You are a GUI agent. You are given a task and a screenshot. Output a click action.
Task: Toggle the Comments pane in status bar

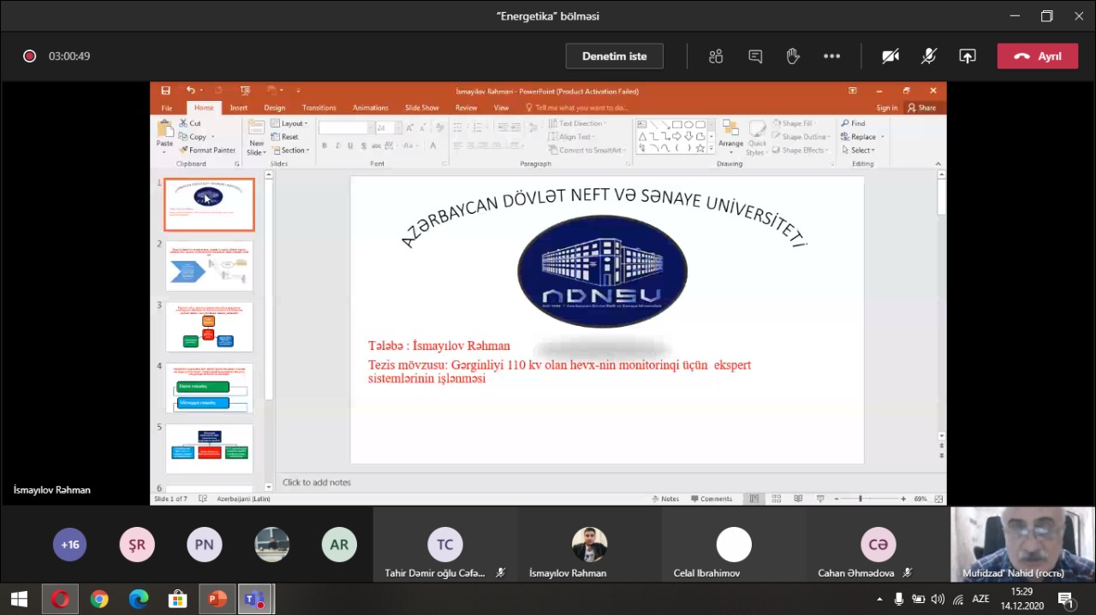pyautogui.click(x=712, y=499)
